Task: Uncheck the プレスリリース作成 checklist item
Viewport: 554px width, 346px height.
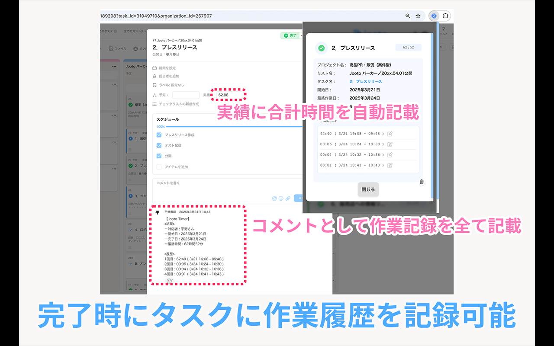Action: pos(159,135)
